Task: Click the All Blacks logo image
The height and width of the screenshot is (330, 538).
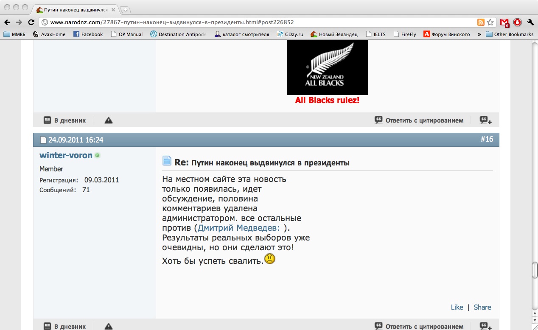Action: tap(328, 67)
